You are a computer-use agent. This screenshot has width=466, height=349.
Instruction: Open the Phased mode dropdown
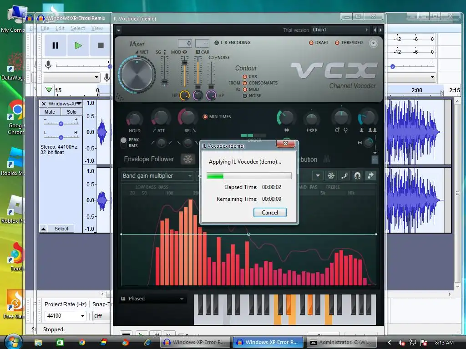[153, 299]
